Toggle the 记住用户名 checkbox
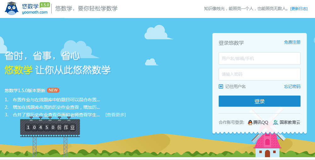315x160 pixels. pyautogui.click(x=221, y=86)
